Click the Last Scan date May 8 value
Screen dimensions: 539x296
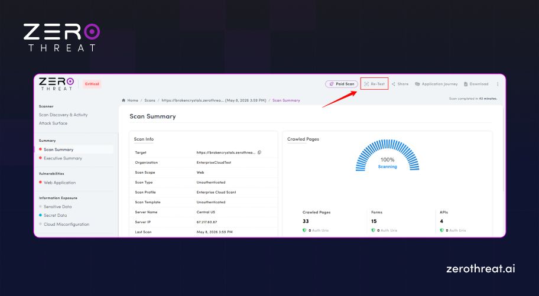click(215, 232)
